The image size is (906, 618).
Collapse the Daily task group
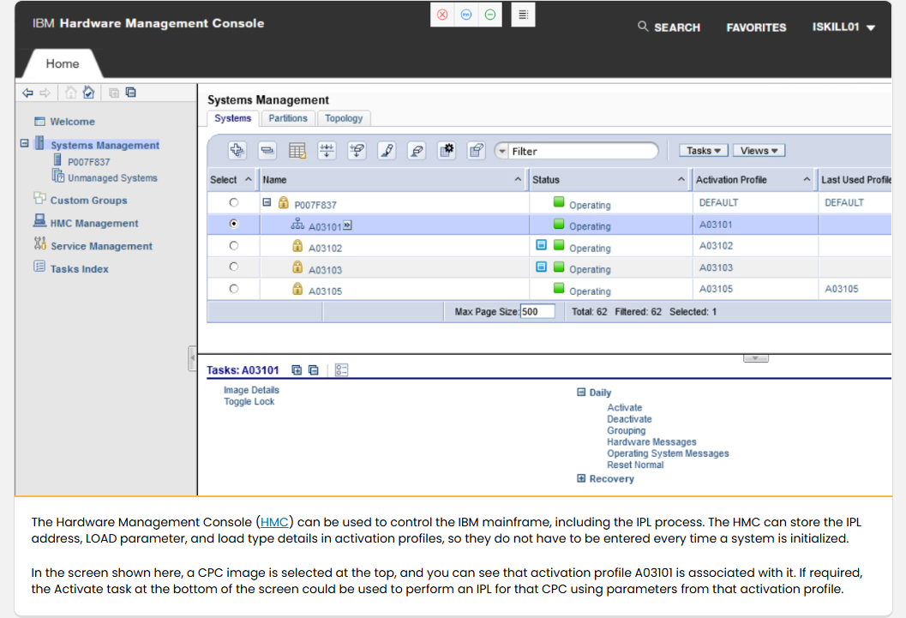coord(581,393)
